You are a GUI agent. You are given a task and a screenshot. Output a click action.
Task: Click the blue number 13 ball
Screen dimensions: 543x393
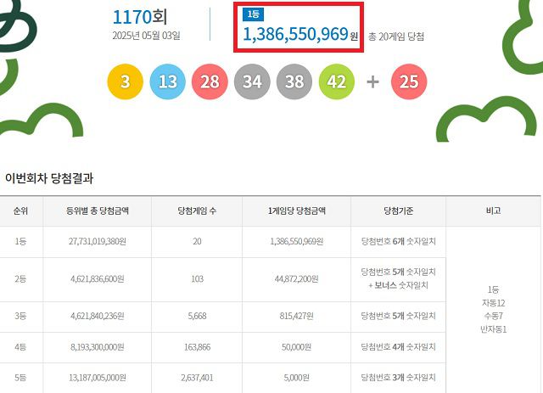(168, 81)
